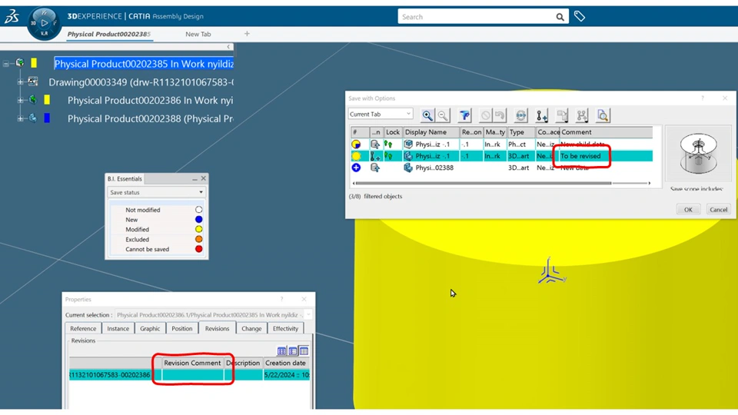Click the product icon of Physical Product00202386

[x=32, y=100]
